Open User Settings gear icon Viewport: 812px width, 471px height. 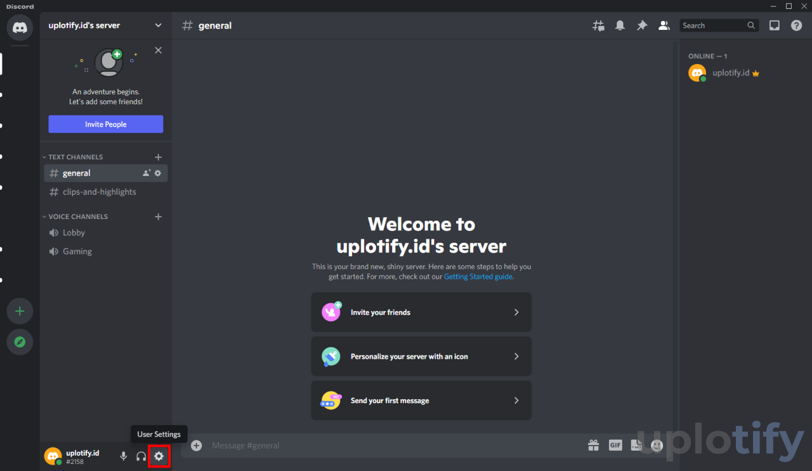pos(159,456)
